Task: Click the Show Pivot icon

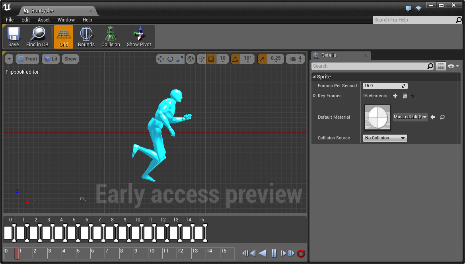Action: pos(139,37)
